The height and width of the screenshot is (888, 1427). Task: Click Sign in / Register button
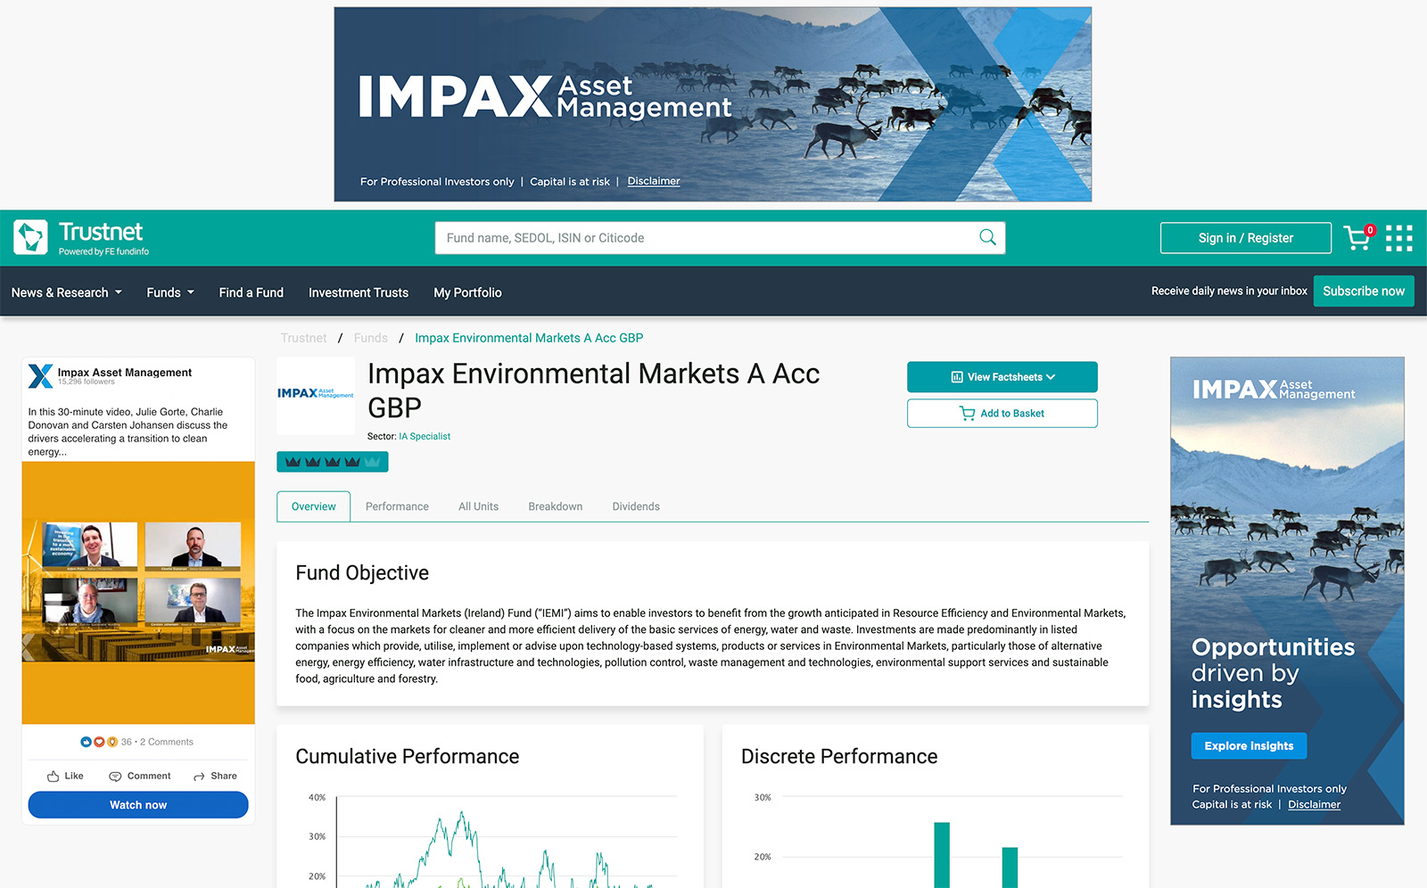[1245, 238]
